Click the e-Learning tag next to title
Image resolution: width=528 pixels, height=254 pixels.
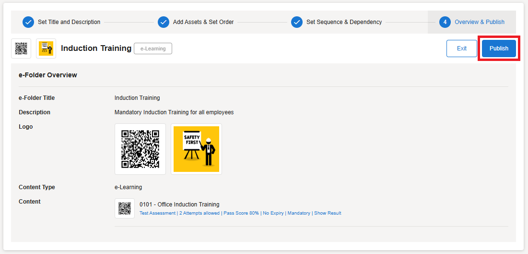coord(153,48)
